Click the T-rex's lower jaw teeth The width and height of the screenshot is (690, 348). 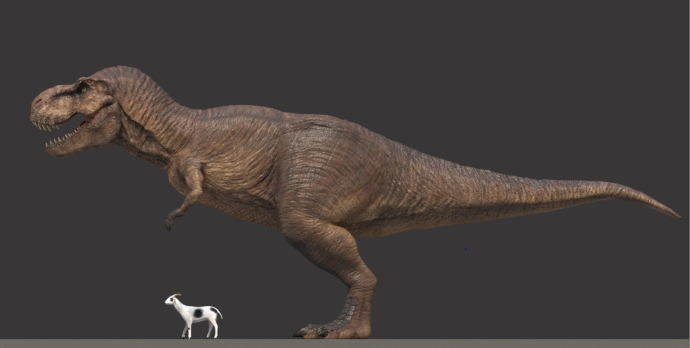coord(64,139)
